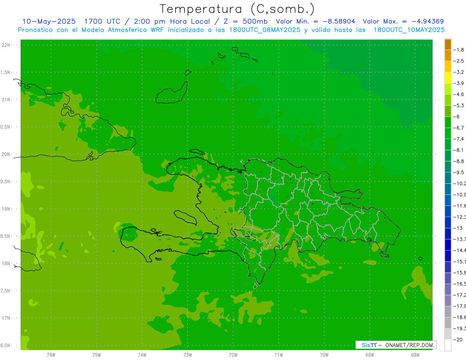Click the "-1.8" colorbar label
Screen dimensions: 466x360
459,50
